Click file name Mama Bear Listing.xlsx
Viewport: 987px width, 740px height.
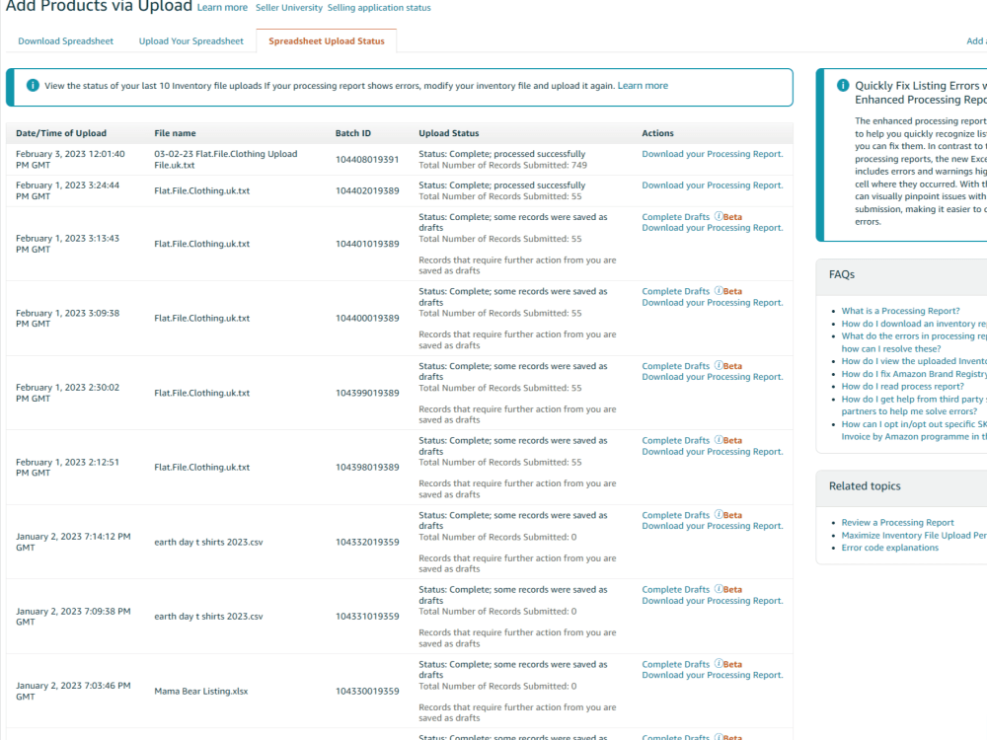point(200,691)
